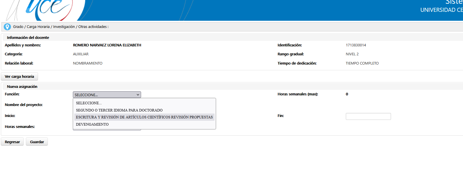Select ESCRITURA Y REVISIÓN DE ARTÍCULOS CIENTÍFICOS option
The width and height of the screenshot is (463, 172).
[x=144, y=117]
